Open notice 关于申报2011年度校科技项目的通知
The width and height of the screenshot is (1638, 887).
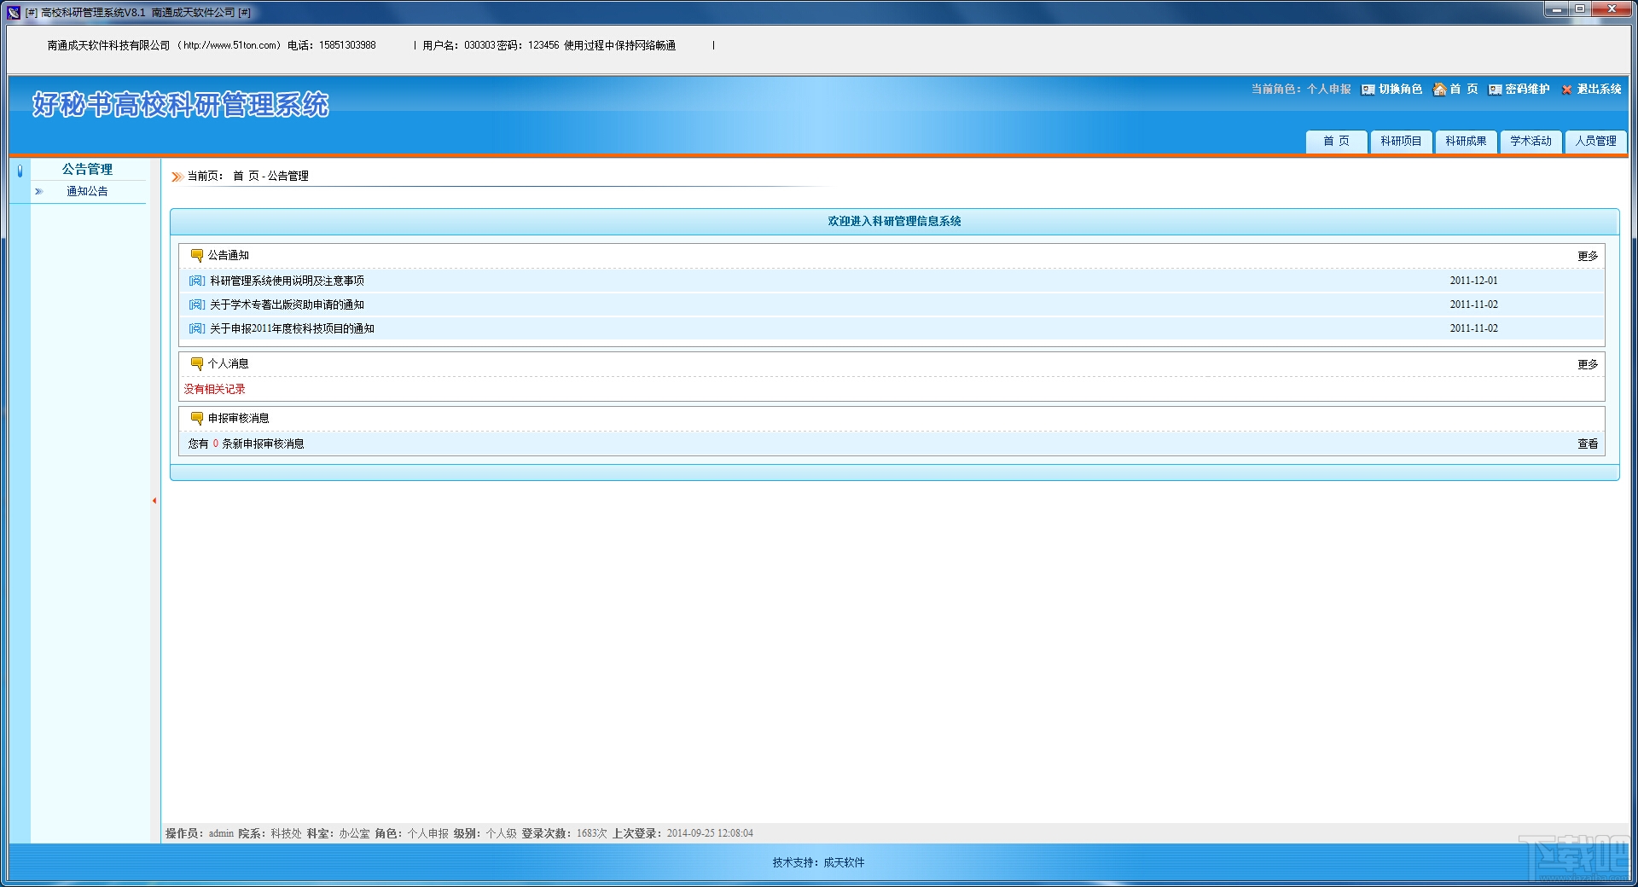coord(293,328)
